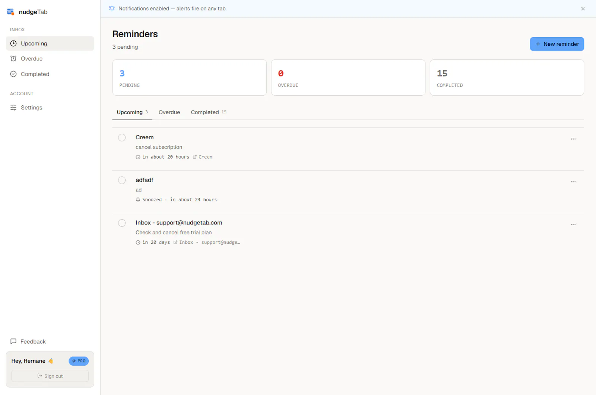Click the PRO badge
The image size is (596, 395).
pos(79,361)
